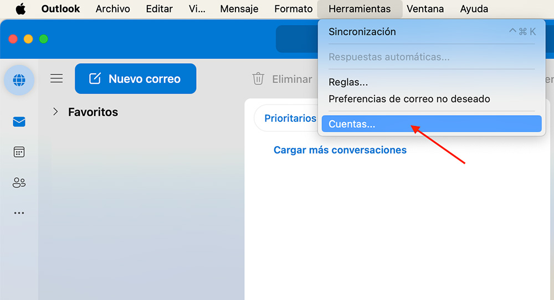
Task: Select the Favoritos folder group
Action: click(x=93, y=112)
